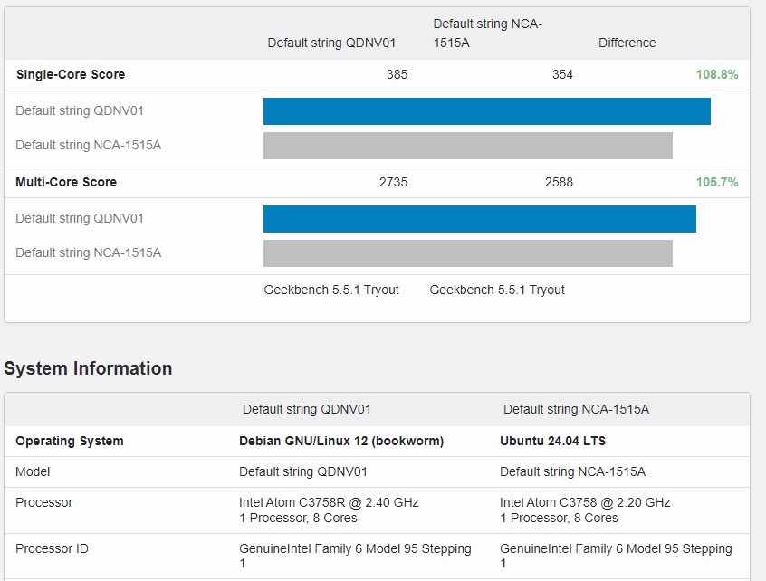Click the blue Single-Core QDNV01 score bar
Viewport: 766px width, 581px height.
(x=486, y=111)
